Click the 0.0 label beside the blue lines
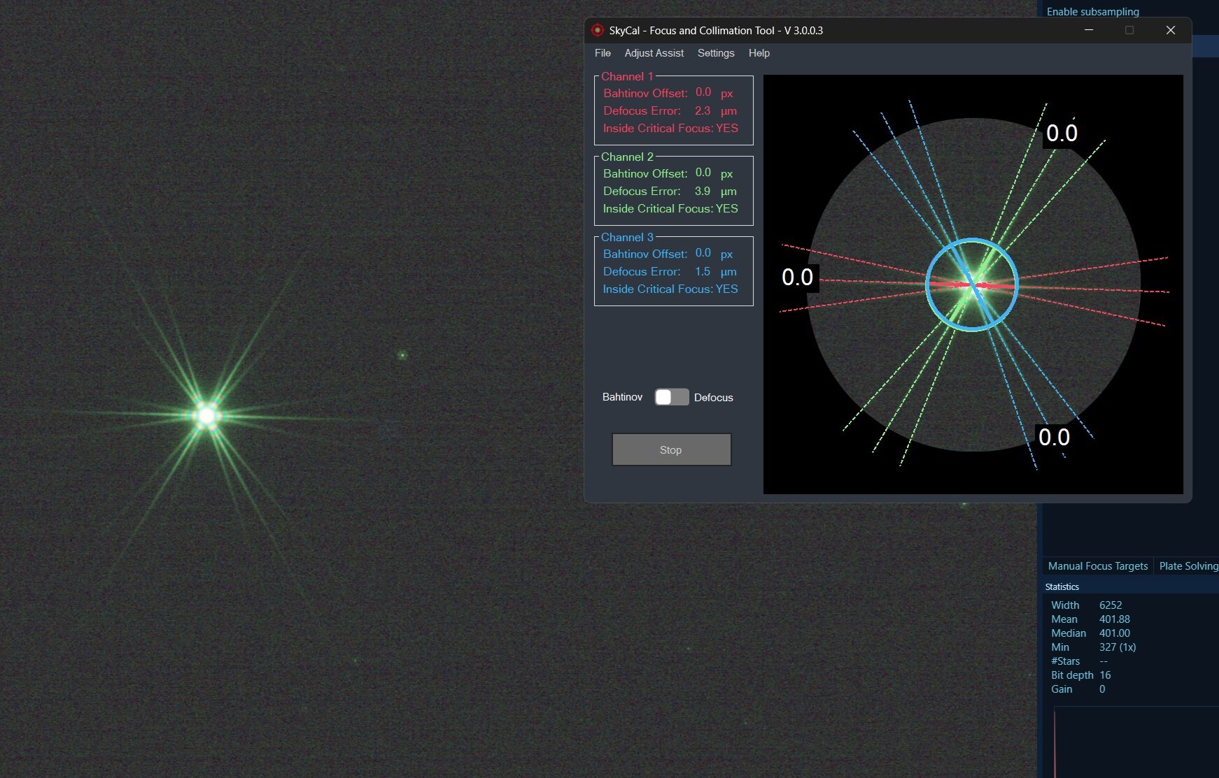The image size is (1219, 778). tap(1054, 437)
